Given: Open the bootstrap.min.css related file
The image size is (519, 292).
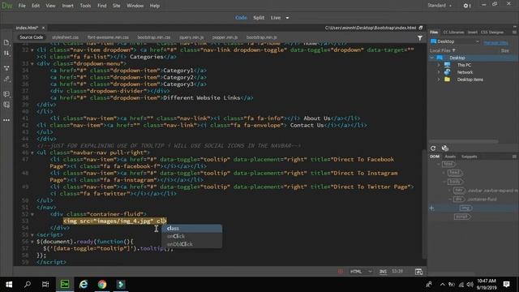Looking at the screenshot, I should pos(154,37).
